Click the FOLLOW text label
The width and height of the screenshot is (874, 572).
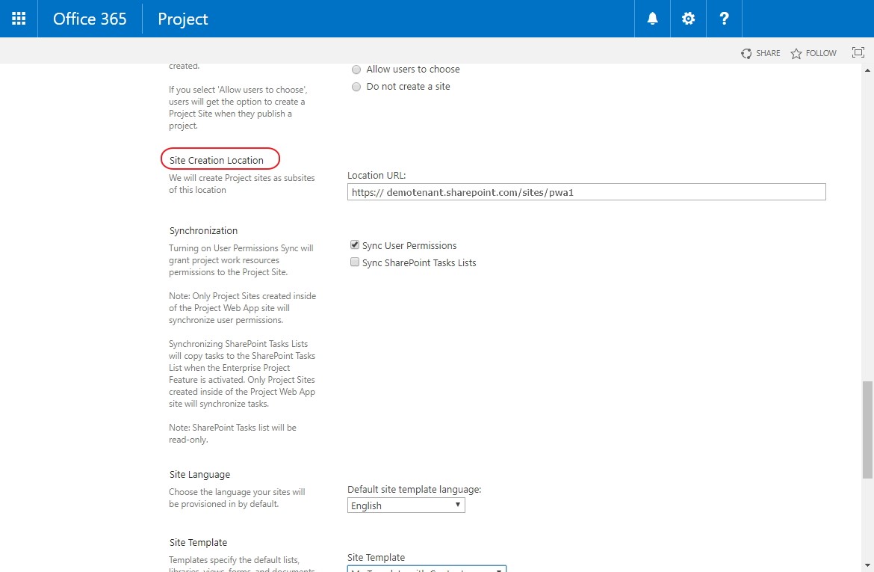coord(821,54)
